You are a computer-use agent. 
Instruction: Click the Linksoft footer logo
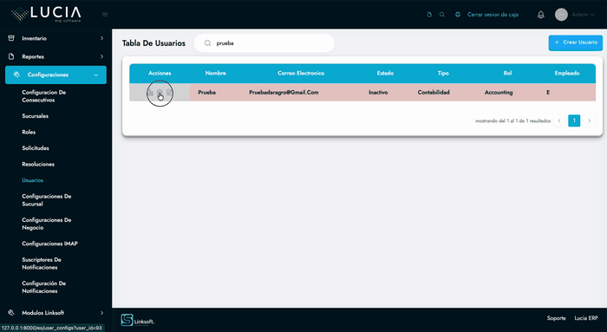tap(137, 320)
